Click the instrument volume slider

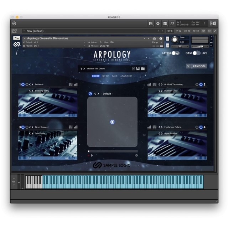point(200,46)
